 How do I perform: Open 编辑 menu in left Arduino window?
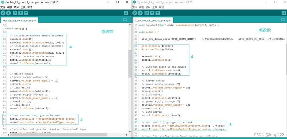(10, 7)
